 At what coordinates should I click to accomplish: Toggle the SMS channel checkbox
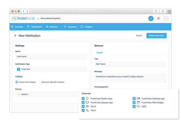click(x=134, y=107)
